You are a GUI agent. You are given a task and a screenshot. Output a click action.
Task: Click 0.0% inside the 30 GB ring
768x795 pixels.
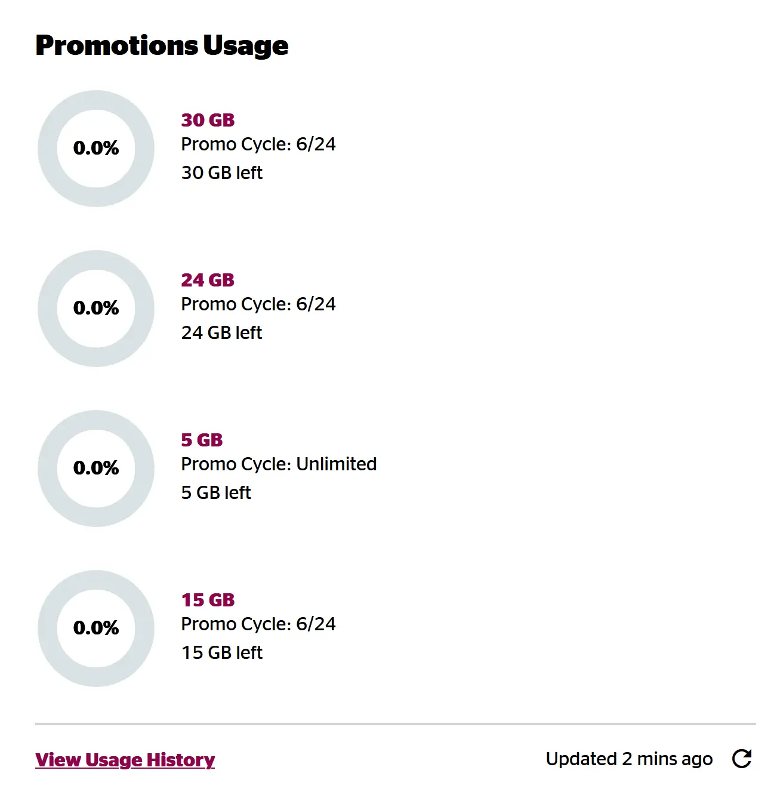click(96, 148)
